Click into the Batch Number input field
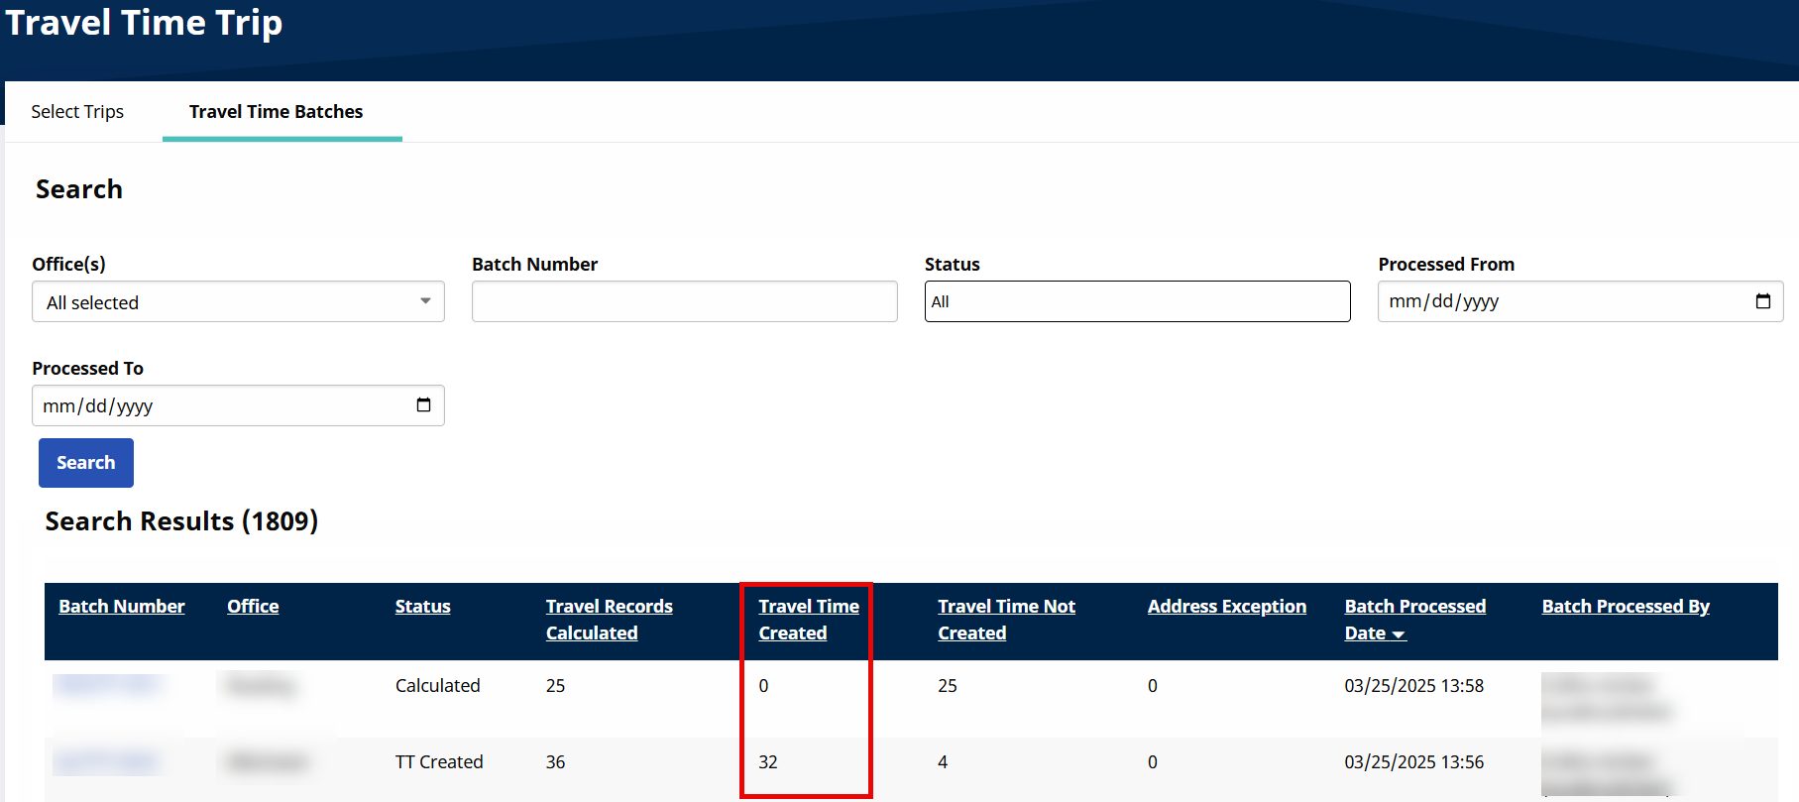The height and width of the screenshot is (802, 1799). (684, 301)
